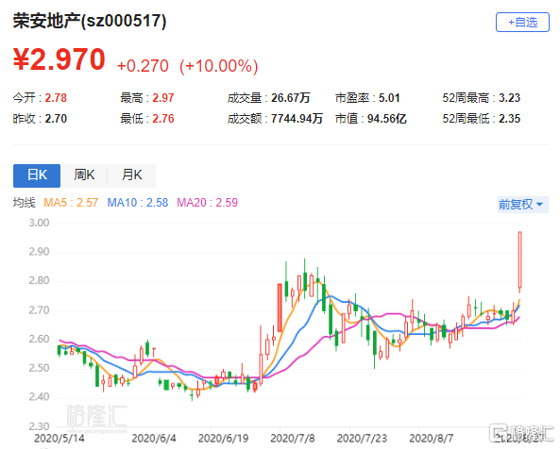Image resolution: width=560 pixels, height=449 pixels.
Task: Click 市盈率 P/E ratio 5.01
Action: click(389, 98)
